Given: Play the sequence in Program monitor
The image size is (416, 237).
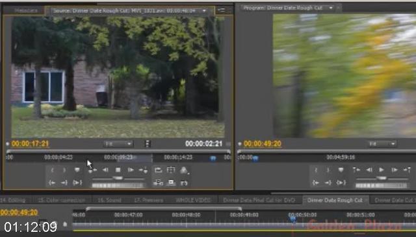Looking at the screenshot, I should pyautogui.click(x=382, y=170).
